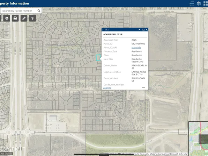Show next feature in popup

point(139,29)
